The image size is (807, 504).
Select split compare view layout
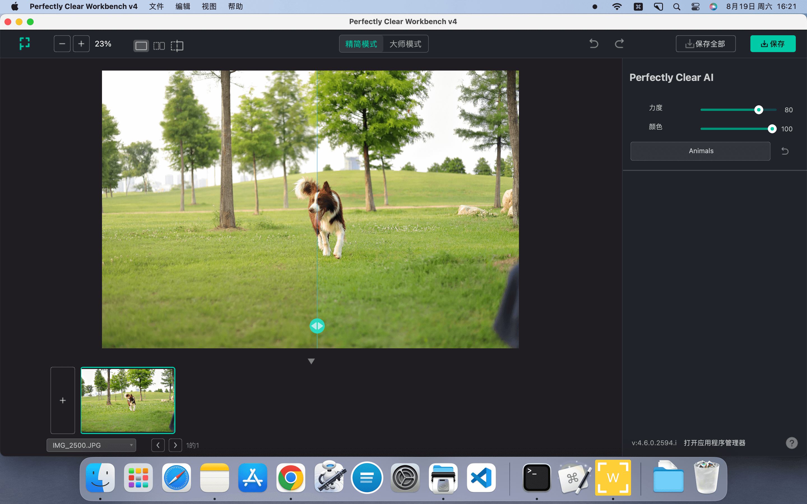(x=177, y=45)
